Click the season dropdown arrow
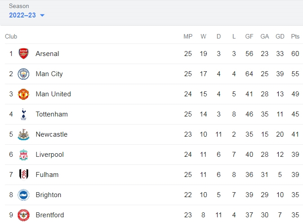Image resolution: width=303 pixels, height=224 pixels. point(42,15)
